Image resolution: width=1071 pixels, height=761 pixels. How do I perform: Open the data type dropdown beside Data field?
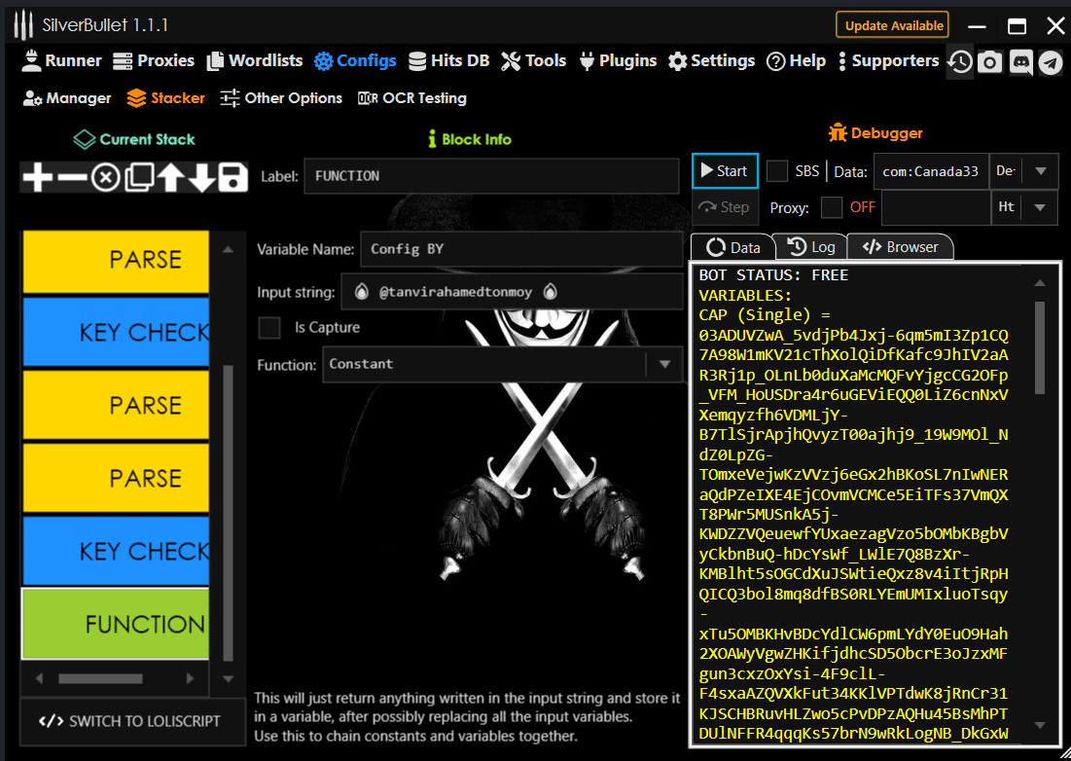[x=1040, y=170]
